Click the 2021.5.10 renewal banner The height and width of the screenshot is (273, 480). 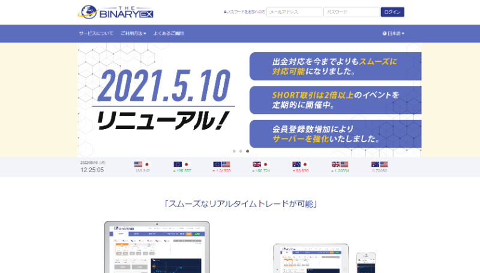[x=250, y=100]
